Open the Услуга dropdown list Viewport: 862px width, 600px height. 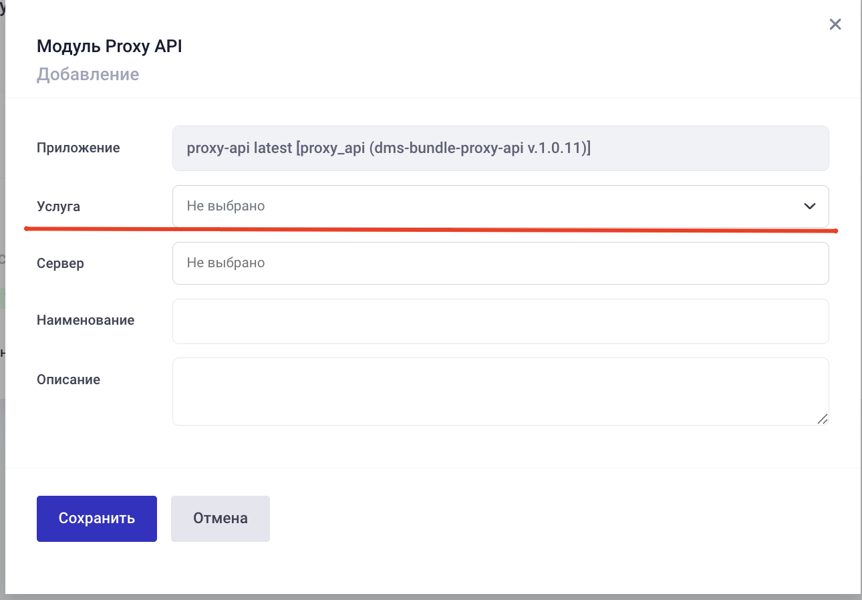(x=500, y=206)
